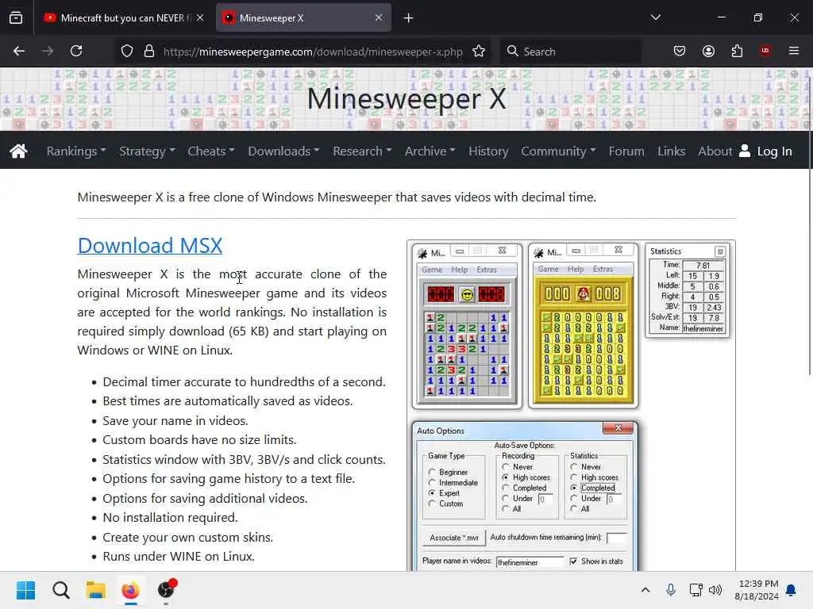This screenshot has width=813, height=609.
Task: Open the Firefox hamburger menu
Action: (794, 51)
